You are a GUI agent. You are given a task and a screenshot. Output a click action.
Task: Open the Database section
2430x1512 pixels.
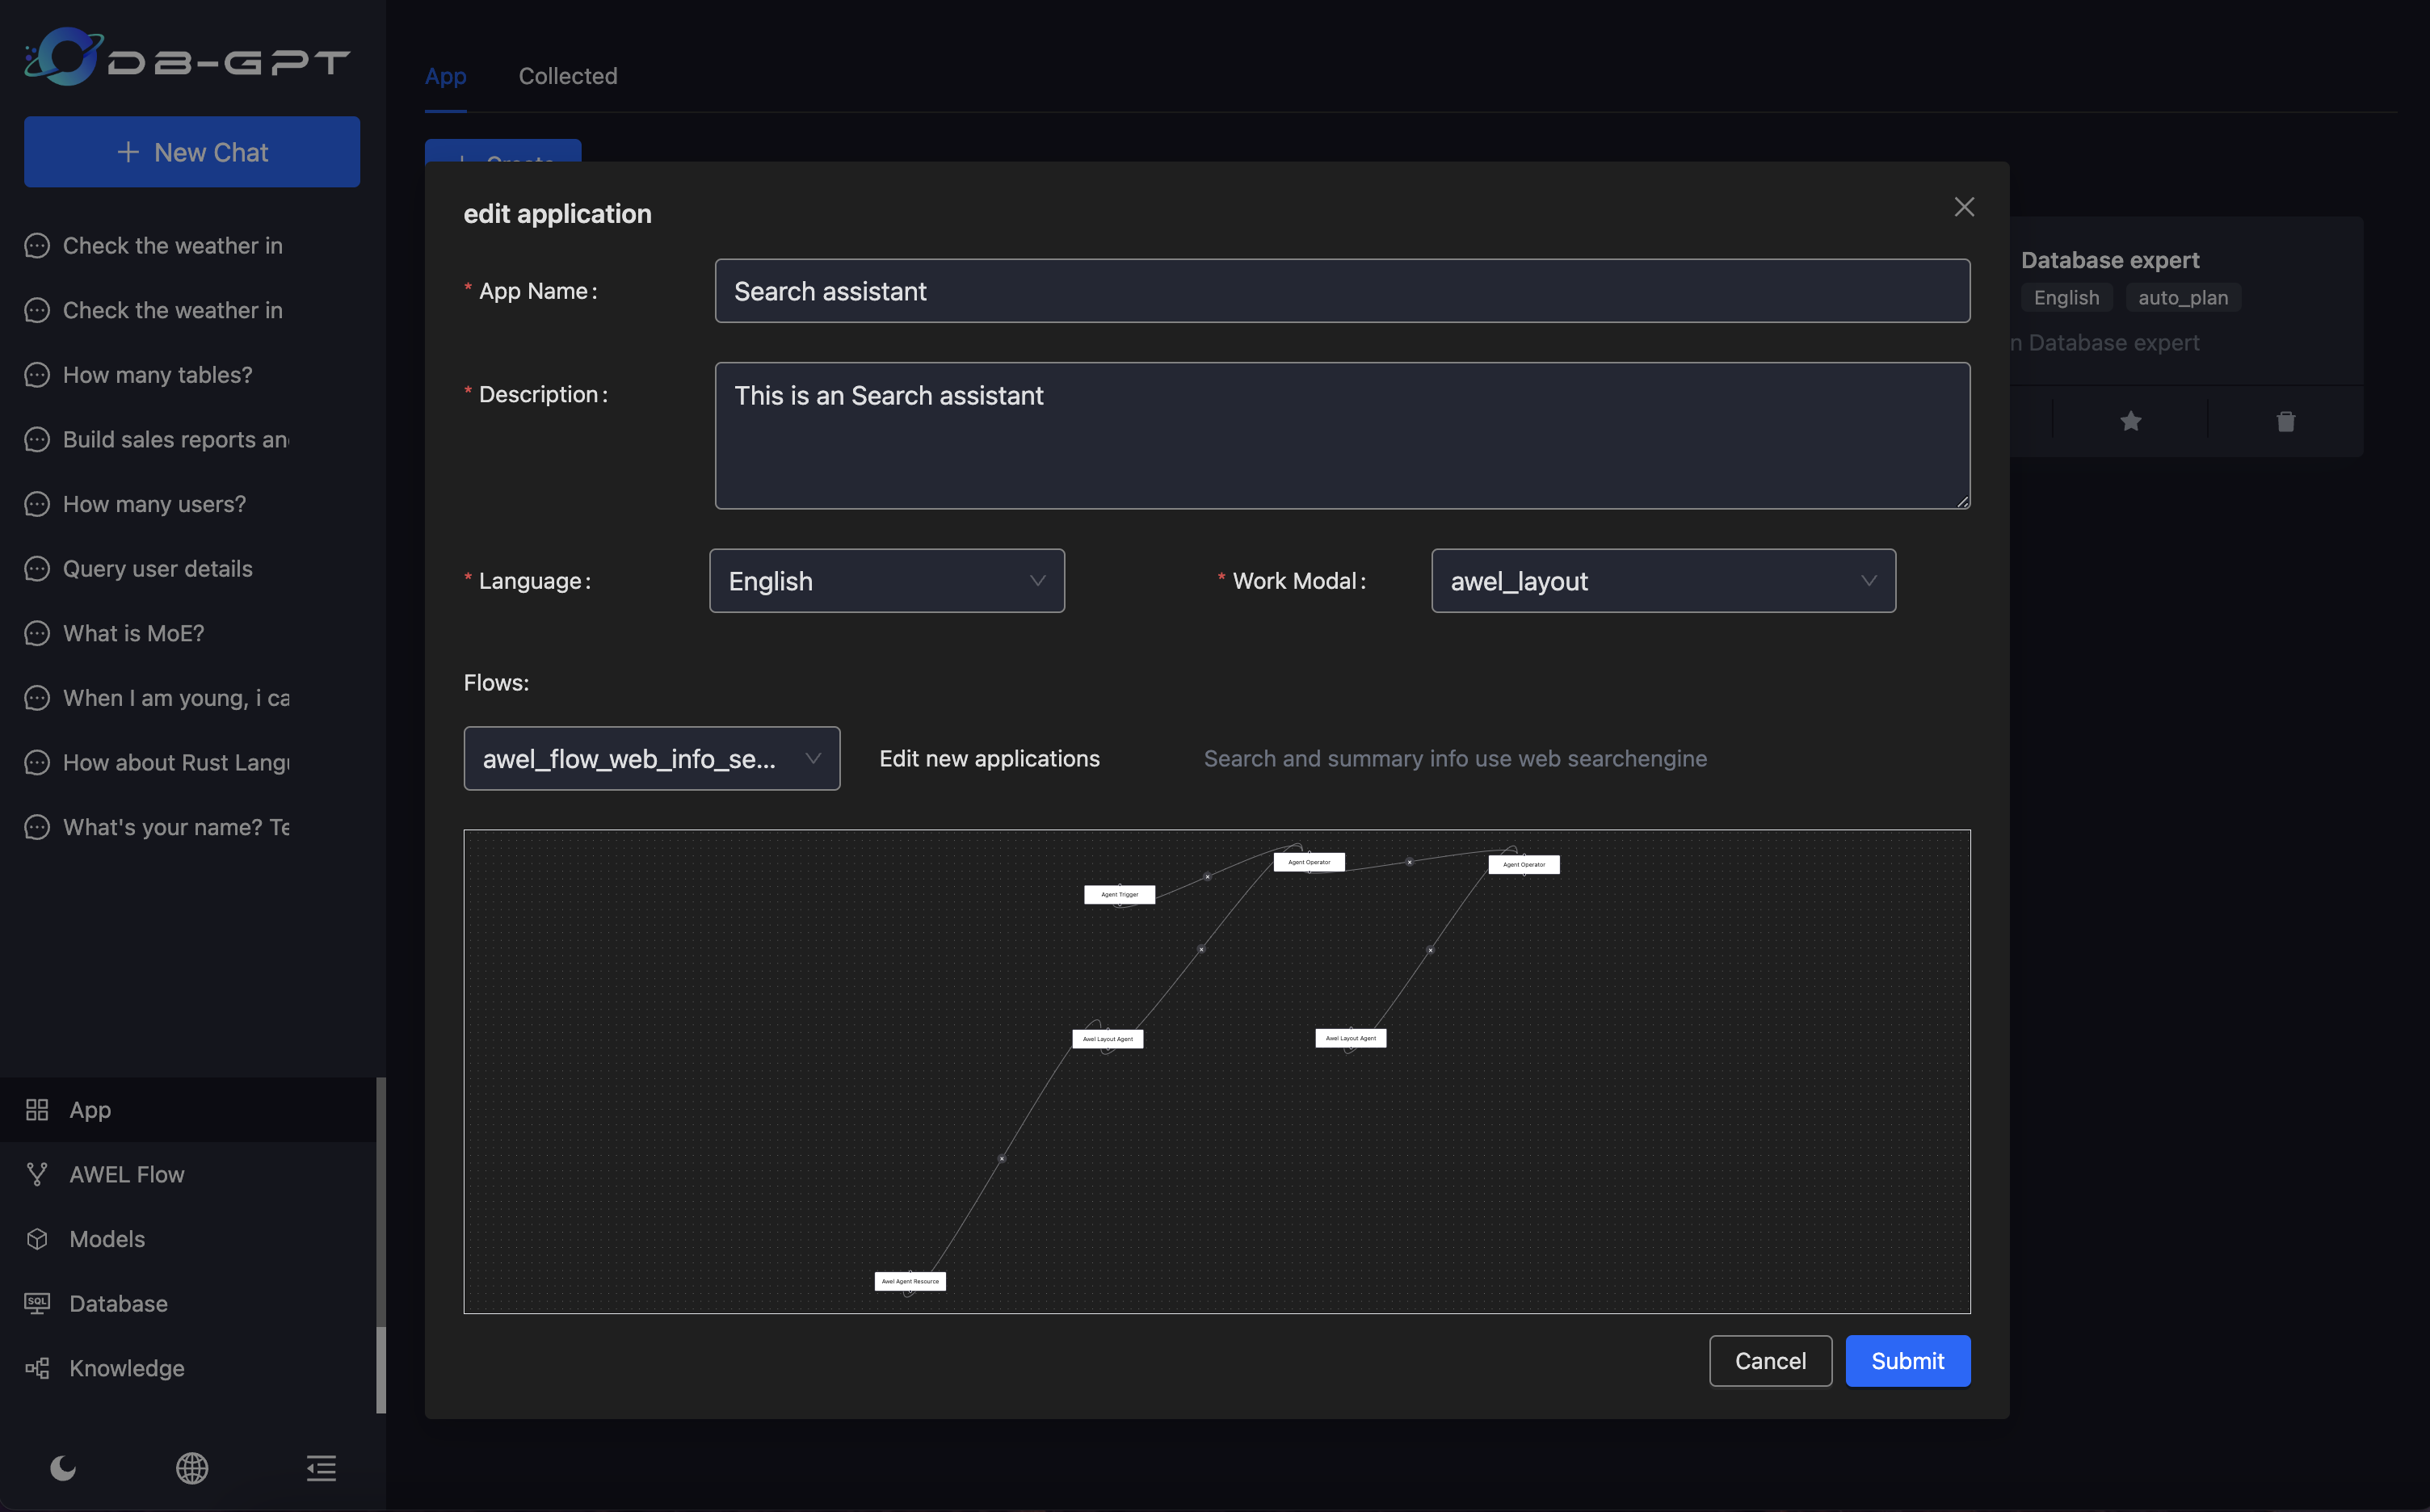(117, 1303)
